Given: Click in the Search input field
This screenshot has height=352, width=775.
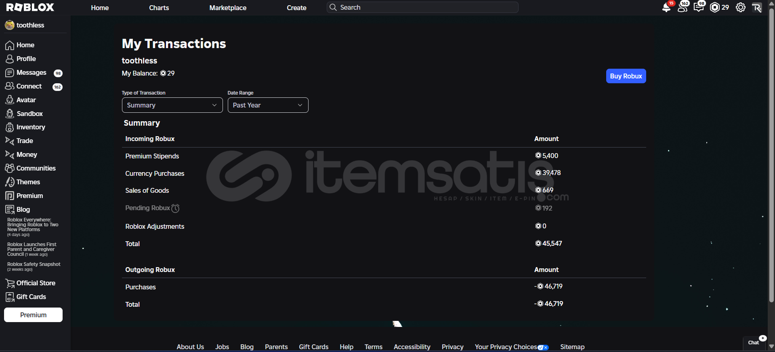Looking at the screenshot, I should click(x=422, y=7).
